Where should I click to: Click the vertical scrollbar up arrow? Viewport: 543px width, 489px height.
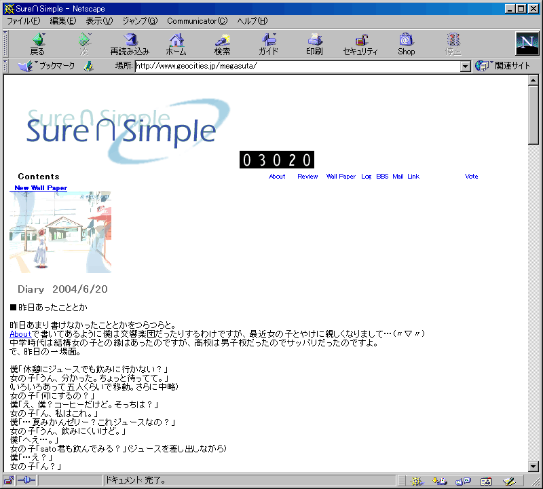point(533,80)
